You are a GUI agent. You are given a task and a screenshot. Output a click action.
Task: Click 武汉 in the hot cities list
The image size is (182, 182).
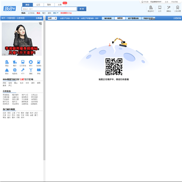point(36,113)
